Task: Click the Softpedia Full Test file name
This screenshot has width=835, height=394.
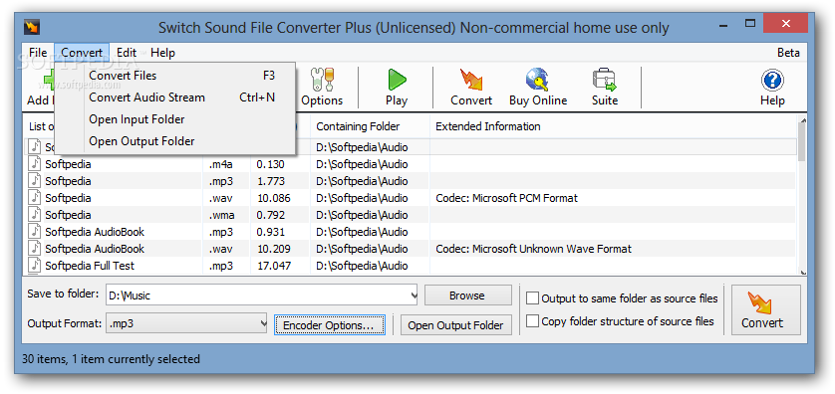Action: click(x=90, y=266)
